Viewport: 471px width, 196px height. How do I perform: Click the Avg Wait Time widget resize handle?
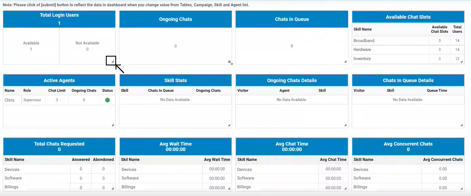[x=229, y=189]
